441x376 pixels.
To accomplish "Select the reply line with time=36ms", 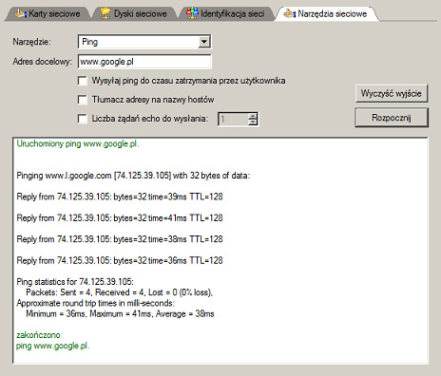I will 120,260.
